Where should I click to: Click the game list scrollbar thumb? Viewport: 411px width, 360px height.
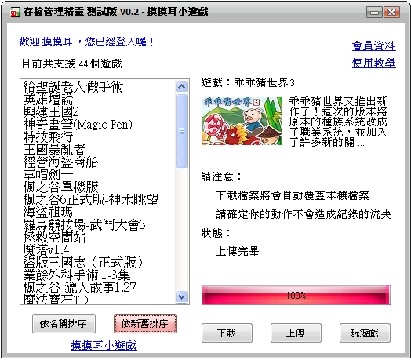(181, 131)
